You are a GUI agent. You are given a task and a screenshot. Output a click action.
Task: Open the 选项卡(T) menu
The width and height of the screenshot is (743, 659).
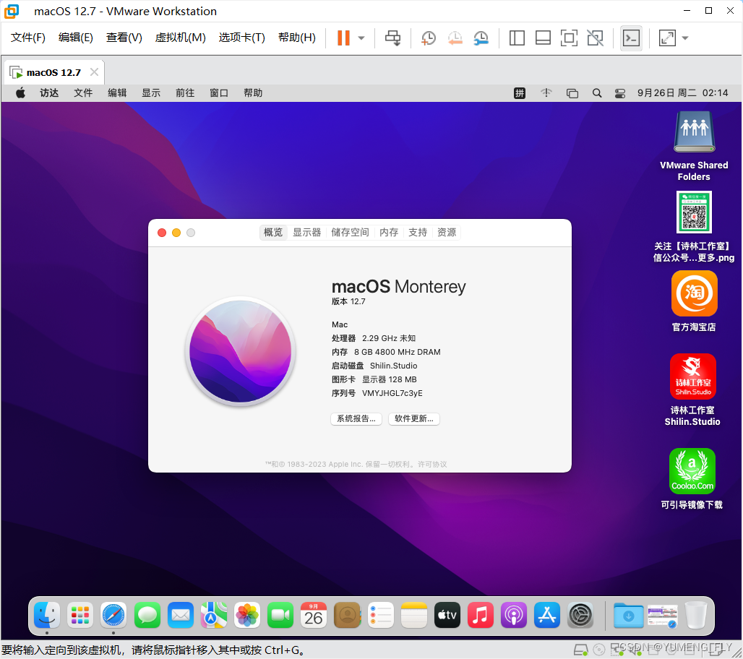tap(241, 38)
